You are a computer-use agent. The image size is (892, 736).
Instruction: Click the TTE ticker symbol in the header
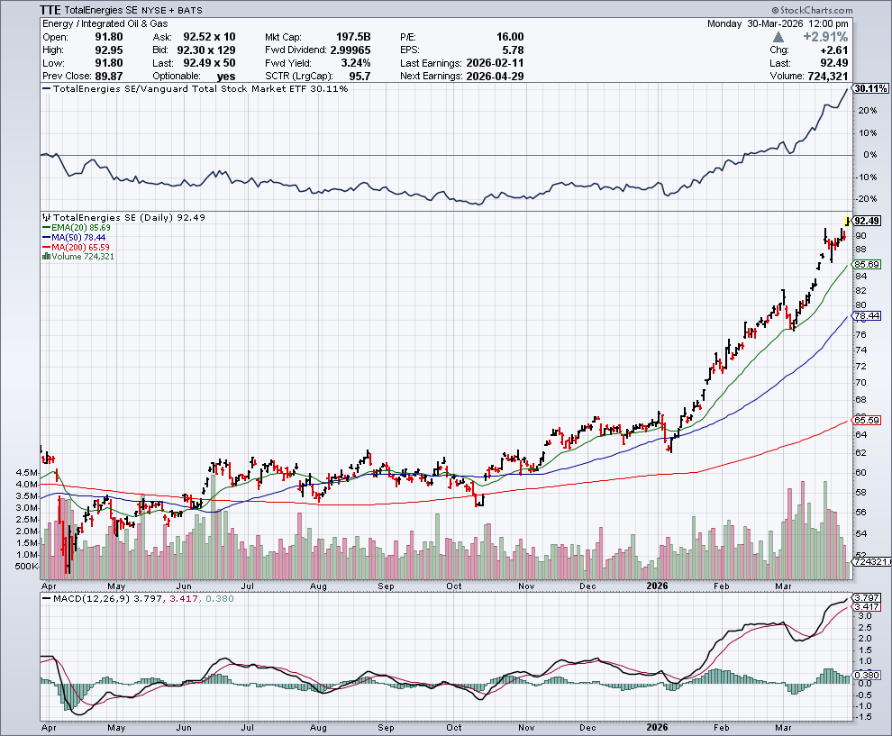click(51, 7)
